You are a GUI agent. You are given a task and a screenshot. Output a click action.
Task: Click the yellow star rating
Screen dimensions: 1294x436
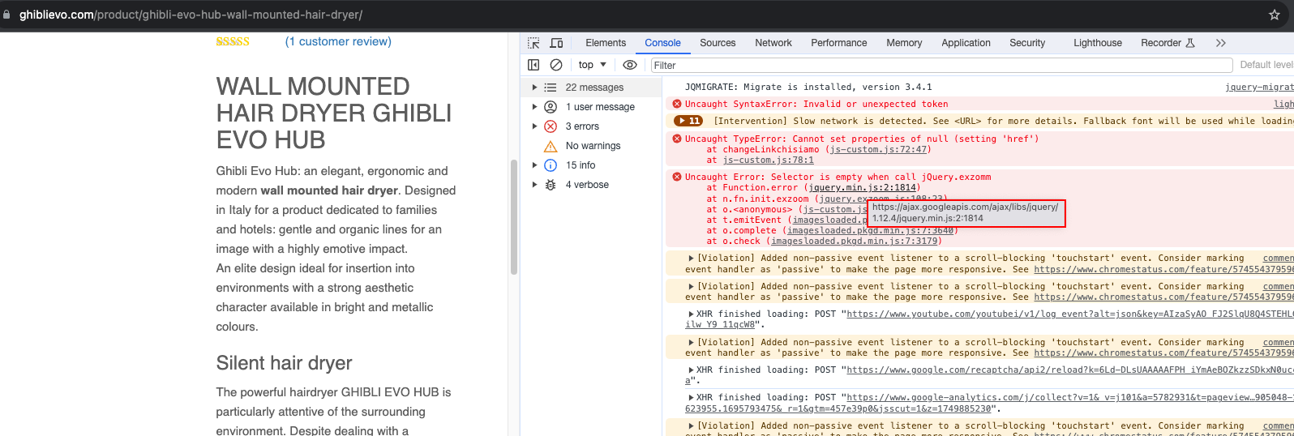coord(233,41)
